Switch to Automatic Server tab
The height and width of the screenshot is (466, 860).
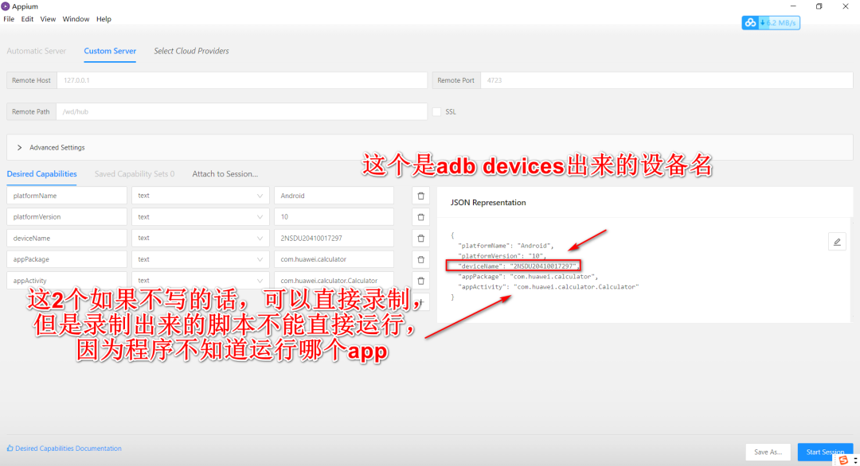(x=36, y=51)
